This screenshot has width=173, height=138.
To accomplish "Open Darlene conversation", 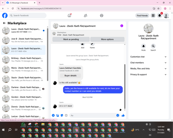I will coord(23,89).
